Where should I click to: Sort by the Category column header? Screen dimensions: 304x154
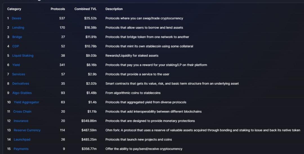[14, 9]
